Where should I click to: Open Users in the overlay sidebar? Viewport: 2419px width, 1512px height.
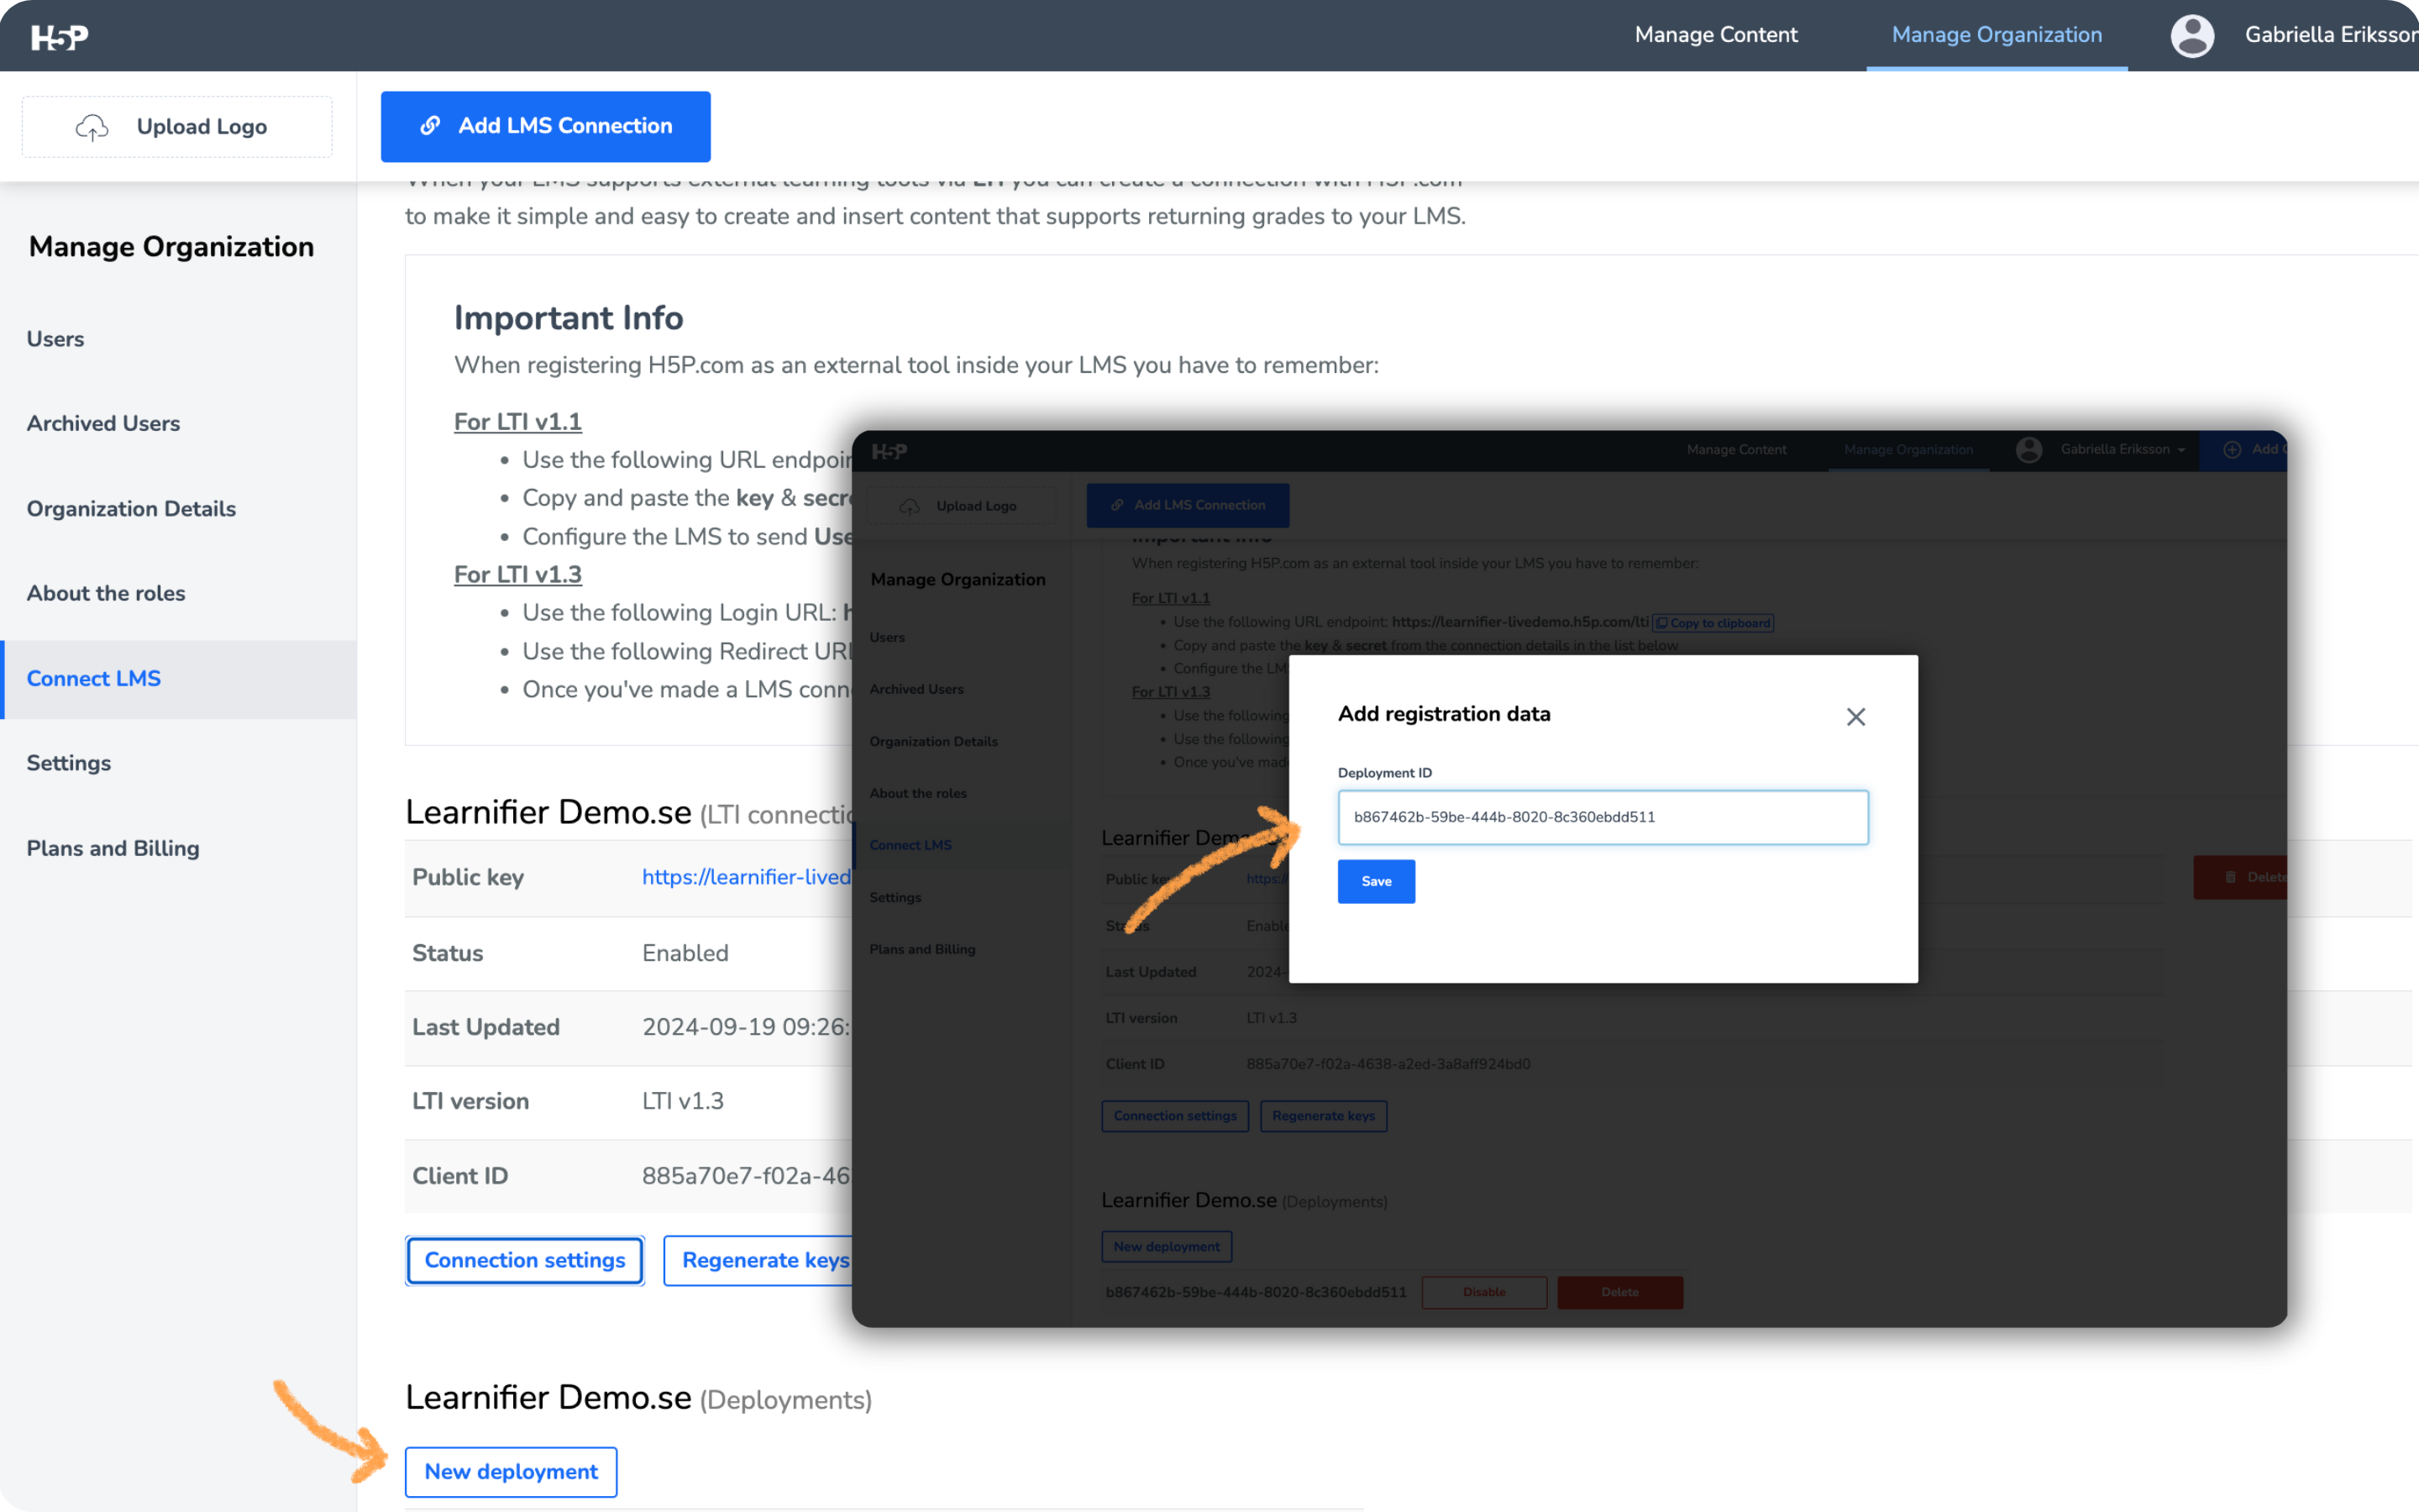click(x=887, y=637)
